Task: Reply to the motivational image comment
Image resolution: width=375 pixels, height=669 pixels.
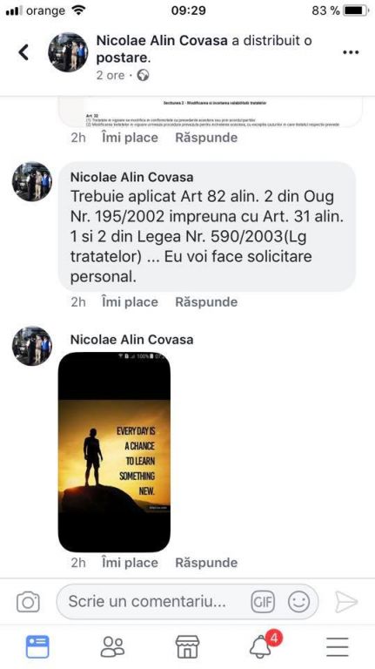Action: point(206,563)
